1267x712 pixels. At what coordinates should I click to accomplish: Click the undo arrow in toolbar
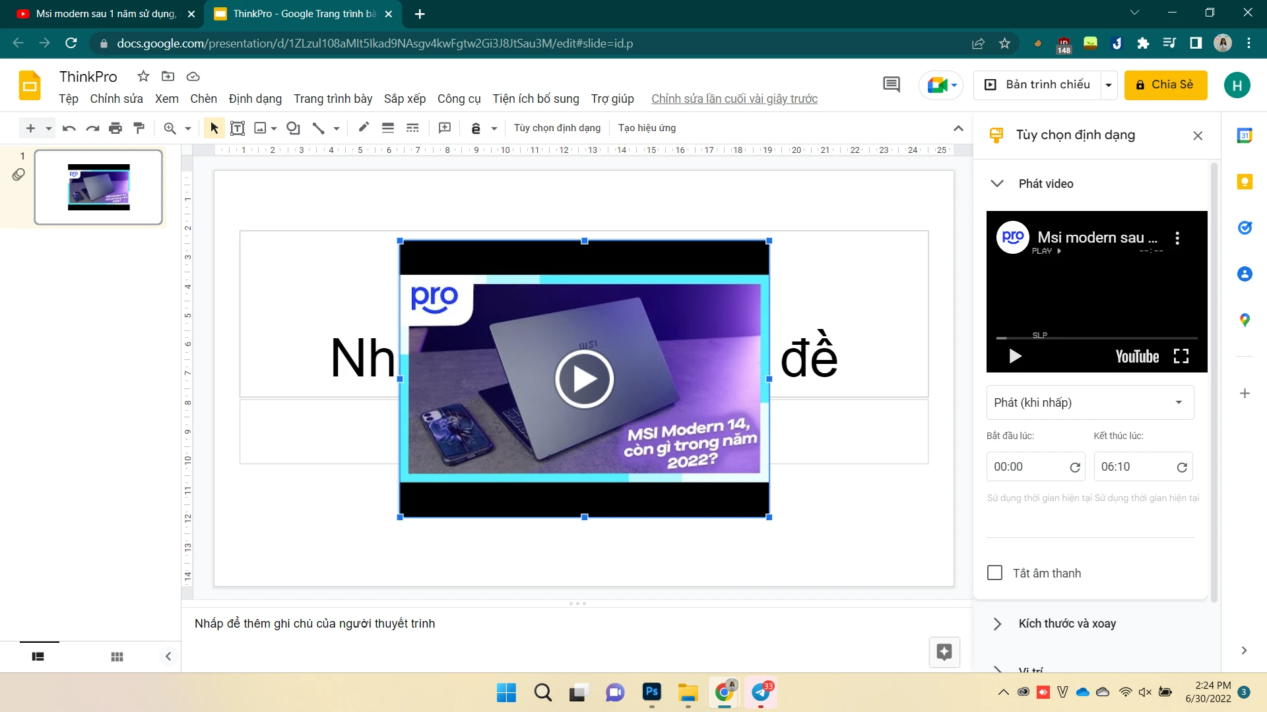pyautogui.click(x=69, y=128)
